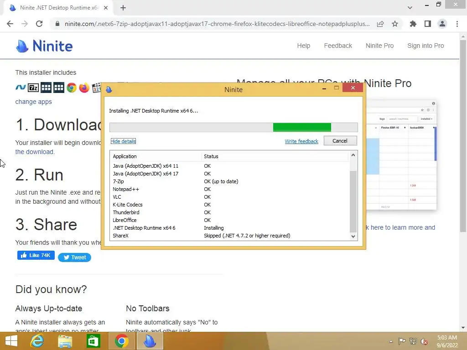Close the Ninite .NET Desktop Runtime tab
Image resolution: width=467 pixels, height=350 pixels.
(x=106, y=8)
